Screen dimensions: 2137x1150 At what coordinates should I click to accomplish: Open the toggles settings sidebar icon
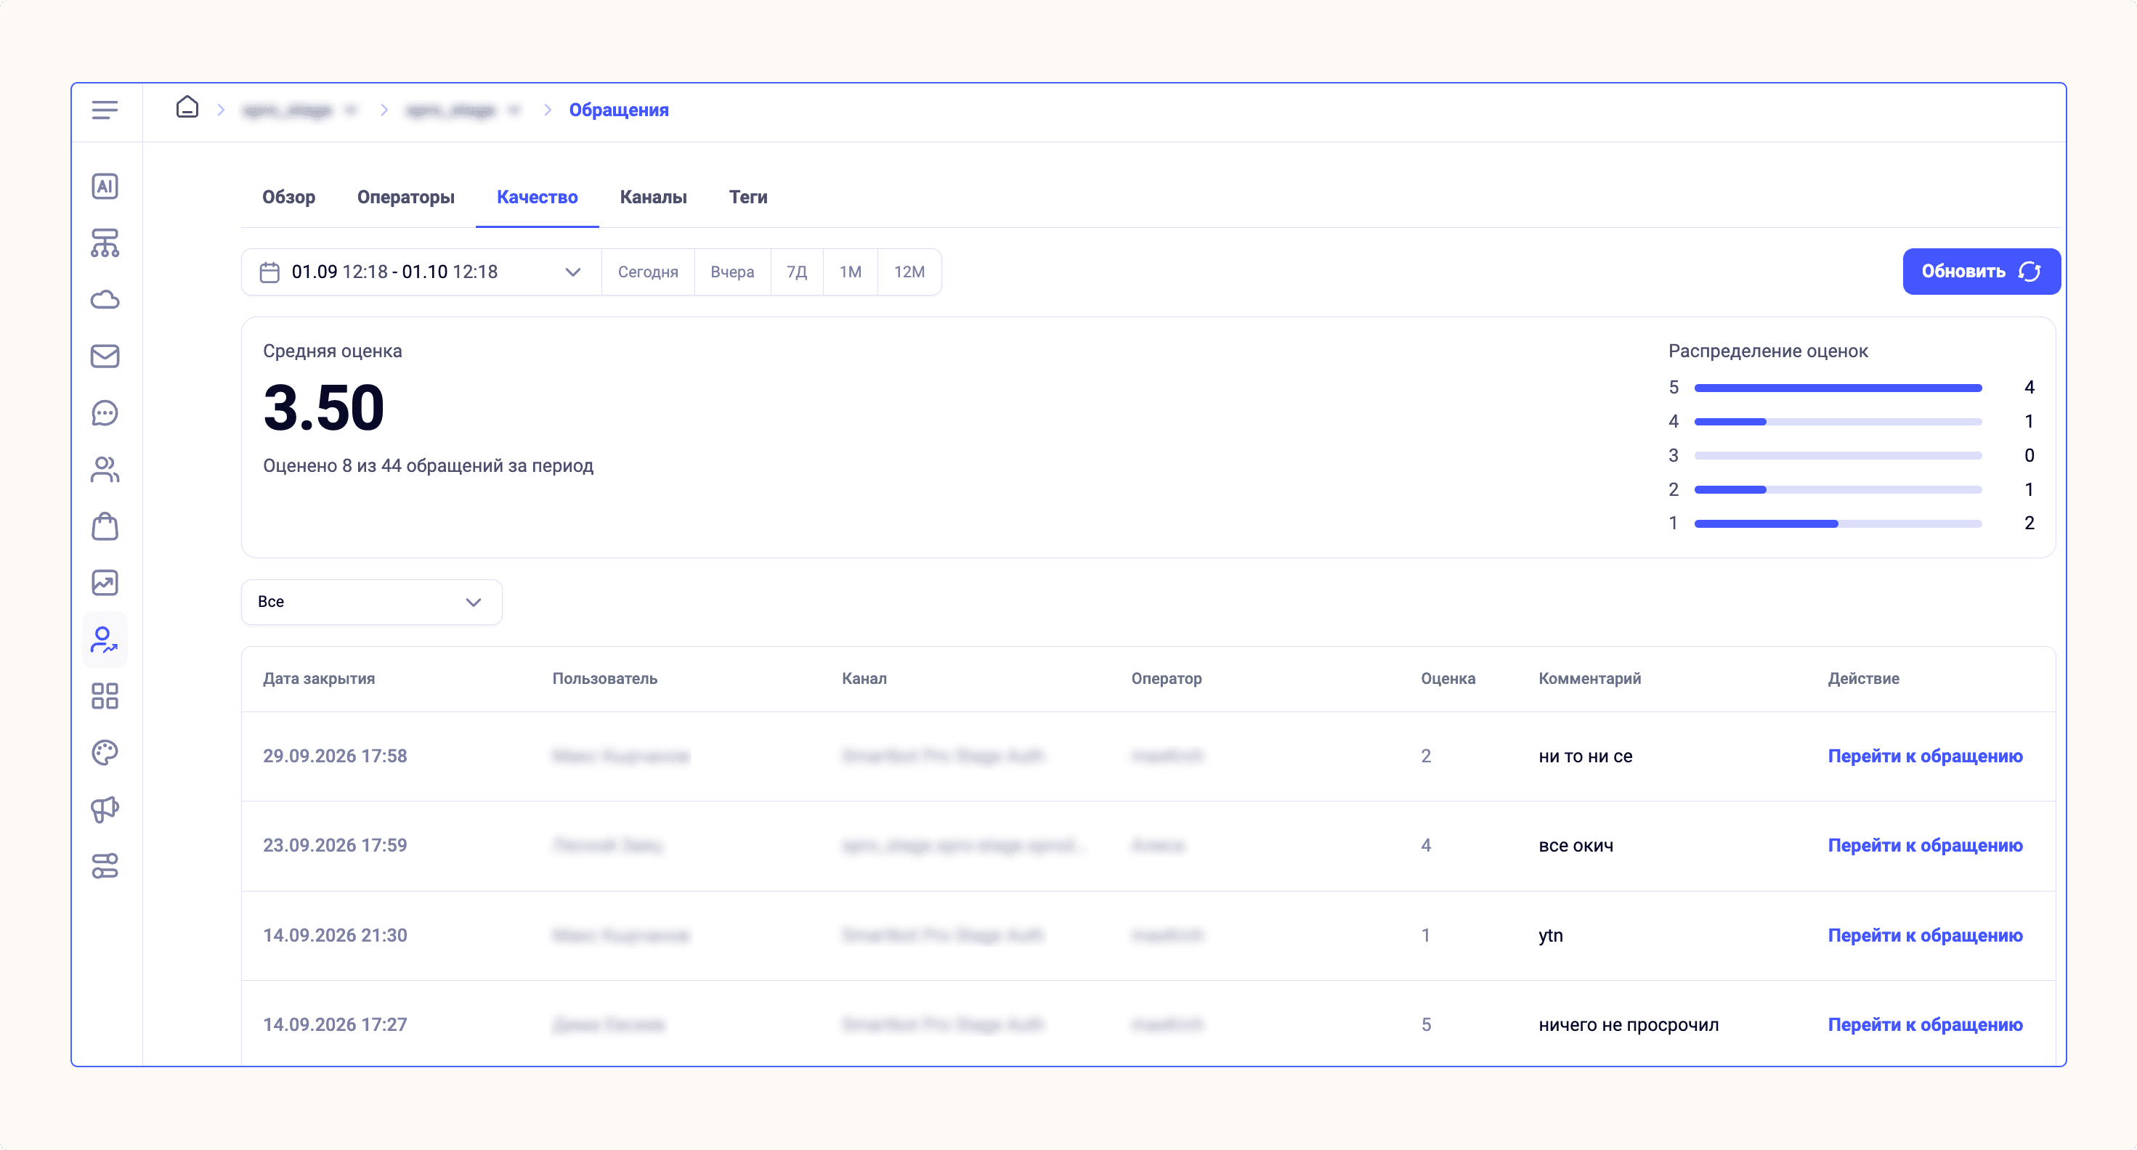click(x=105, y=865)
